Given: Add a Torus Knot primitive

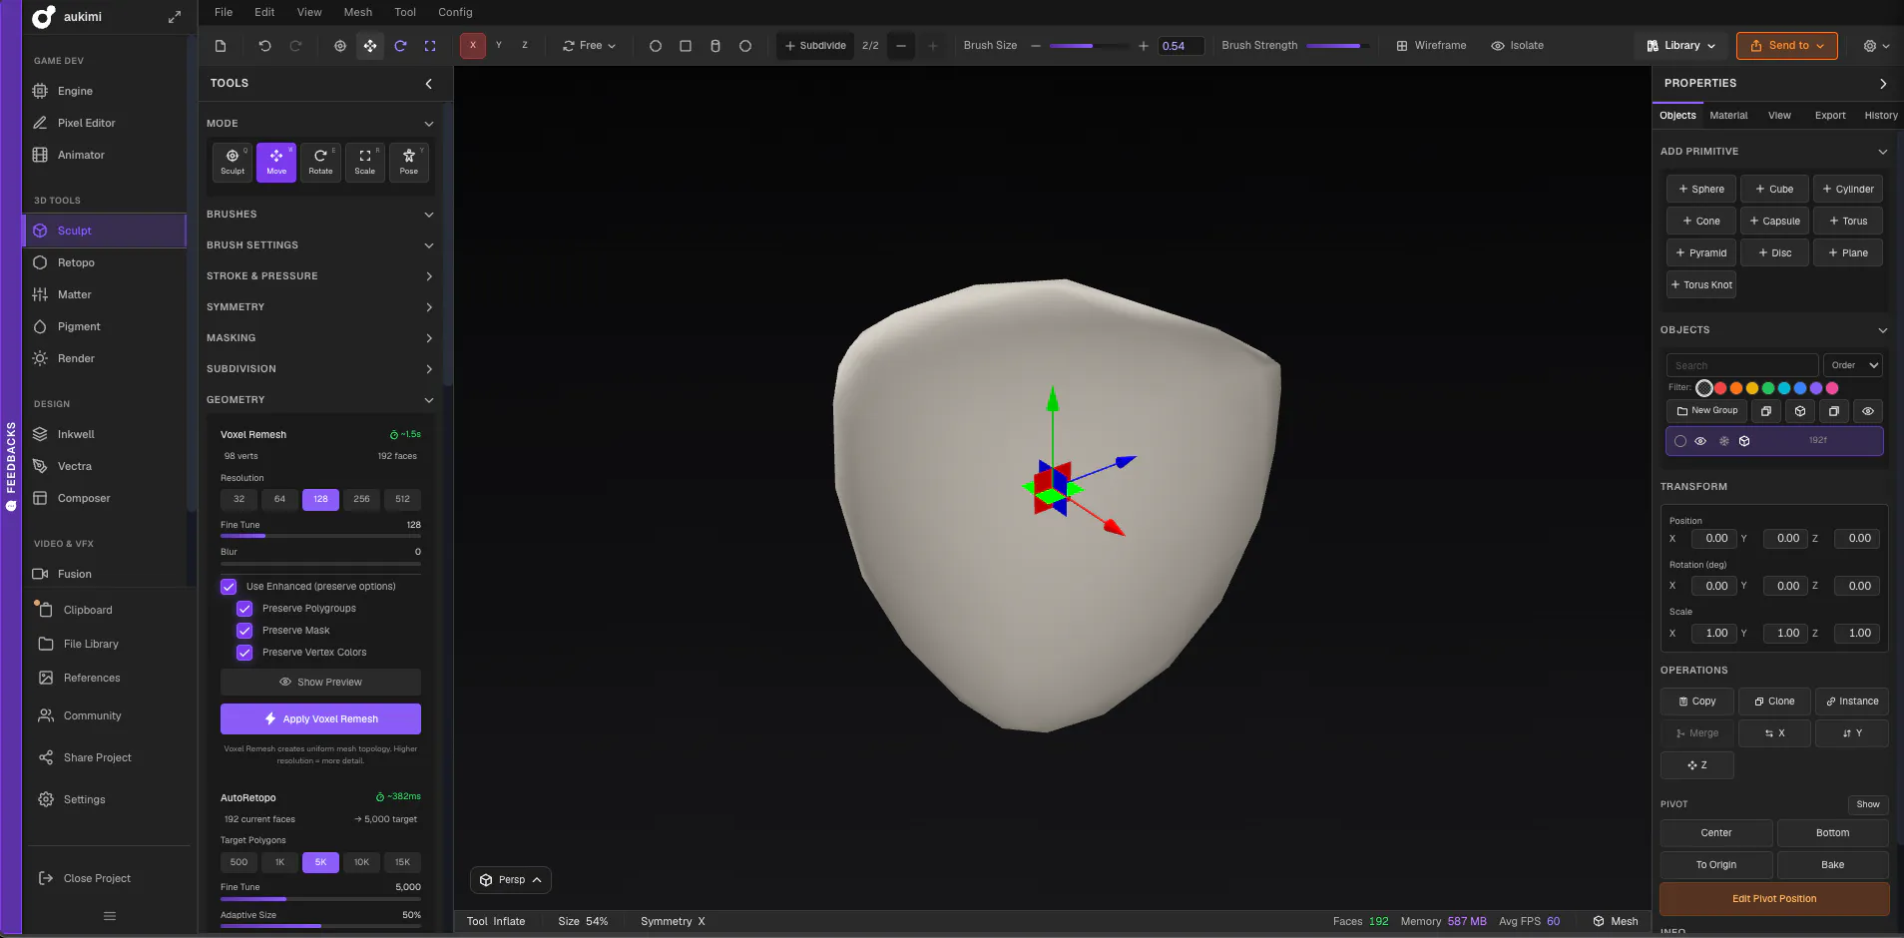Looking at the screenshot, I should pos(1701,284).
